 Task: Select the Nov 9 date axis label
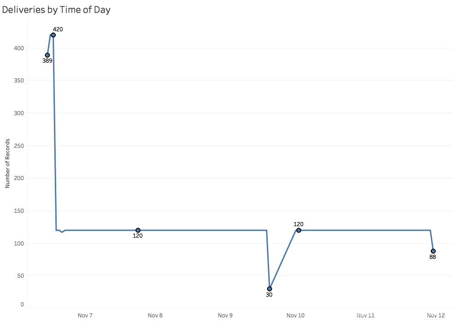225,316
